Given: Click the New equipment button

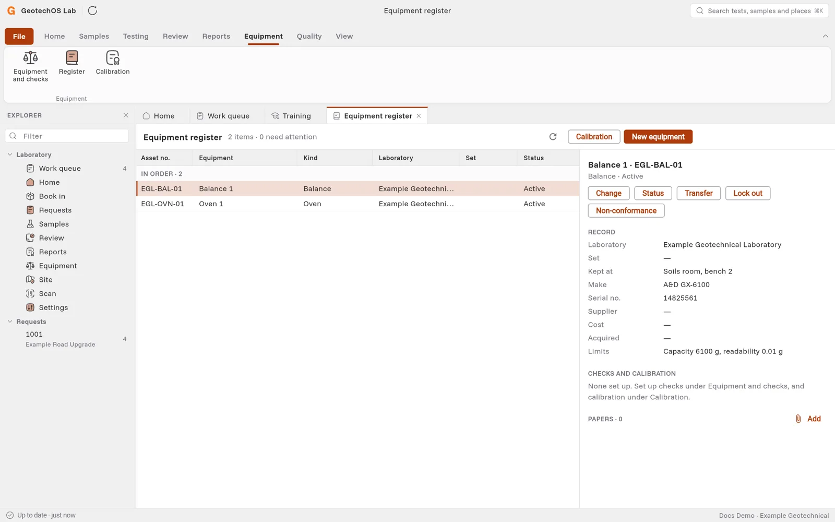Looking at the screenshot, I should [x=658, y=137].
